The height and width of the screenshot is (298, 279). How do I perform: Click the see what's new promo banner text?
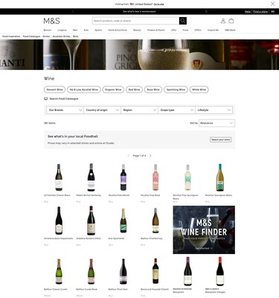[139, 11]
